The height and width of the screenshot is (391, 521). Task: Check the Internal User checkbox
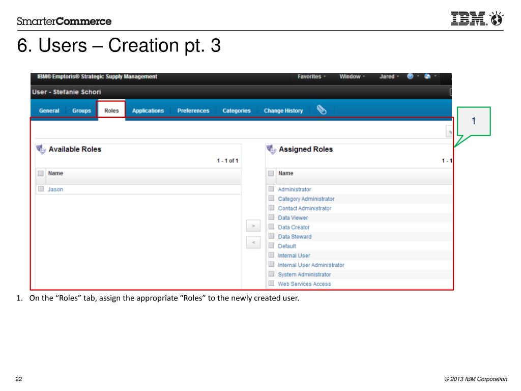click(271, 255)
